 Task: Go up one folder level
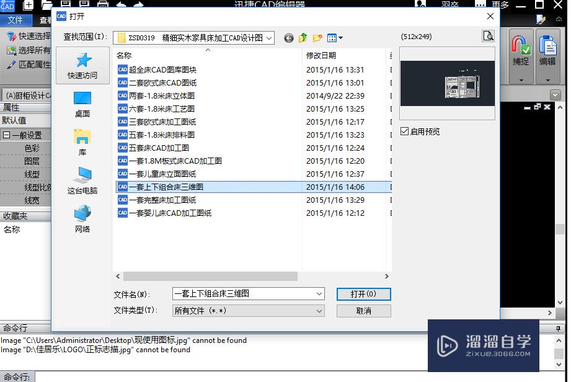click(x=303, y=38)
